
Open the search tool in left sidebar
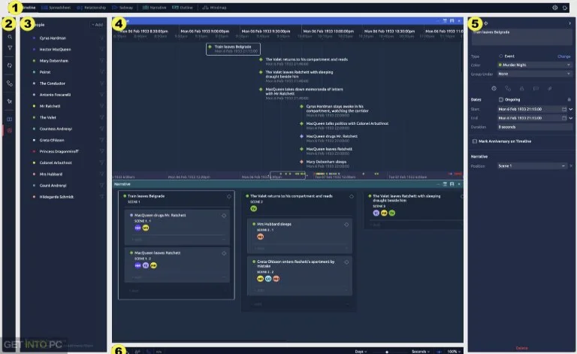tap(10, 37)
